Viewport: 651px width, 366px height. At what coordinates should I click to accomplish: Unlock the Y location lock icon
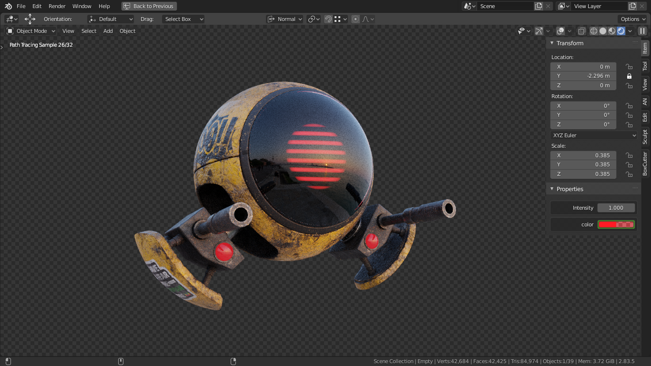coord(629,76)
